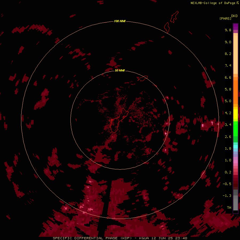Screen dimensions: 240x240
Task: Click the 50 NMI range ring label
Action: [x=120, y=70]
